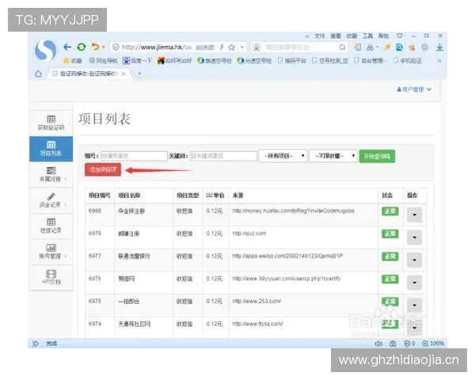Click the download arrow icon
The height and width of the screenshot is (380, 475).
click(x=439, y=47)
